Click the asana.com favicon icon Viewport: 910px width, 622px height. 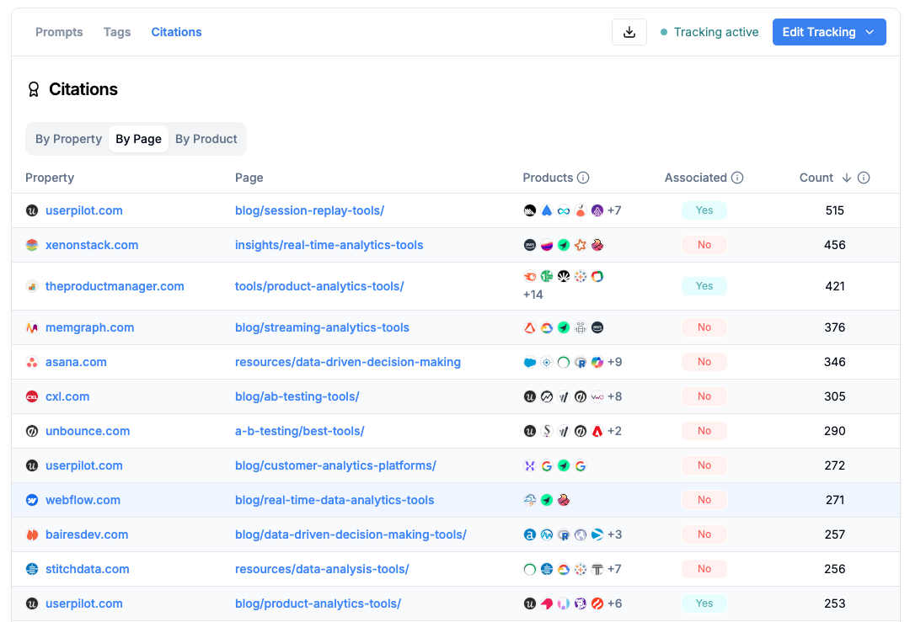tap(32, 362)
